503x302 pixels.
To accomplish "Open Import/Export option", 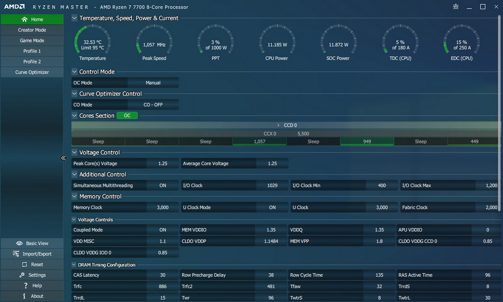I will pyautogui.click(x=32, y=254).
